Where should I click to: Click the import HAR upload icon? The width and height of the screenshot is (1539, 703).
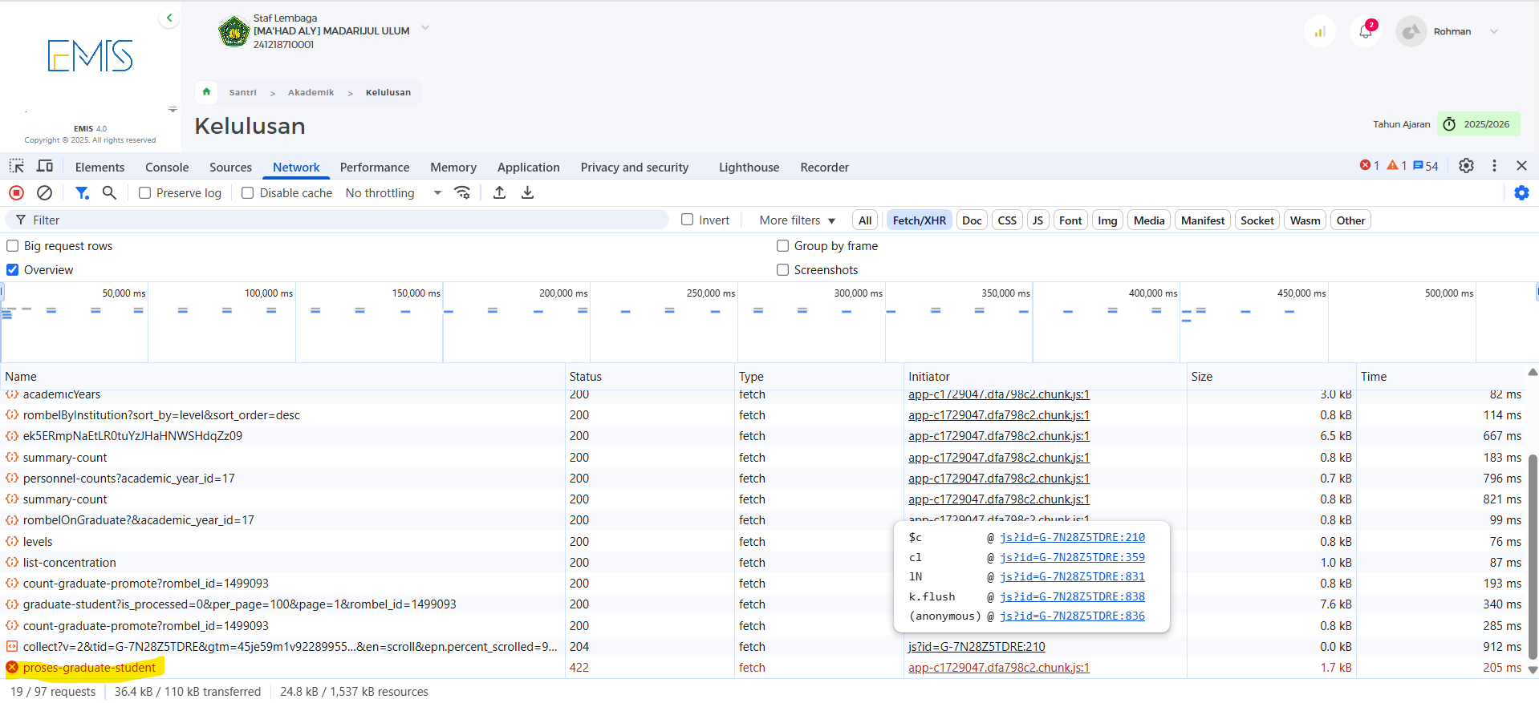pos(499,193)
